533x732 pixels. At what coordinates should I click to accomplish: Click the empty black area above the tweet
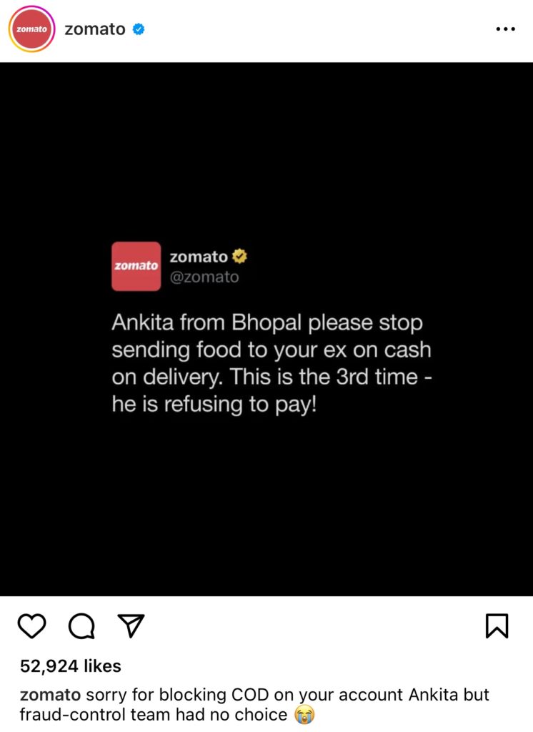click(x=266, y=149)
